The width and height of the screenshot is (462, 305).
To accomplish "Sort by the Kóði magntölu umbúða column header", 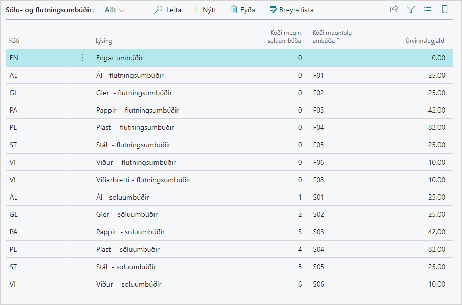I will coord(332,37).
